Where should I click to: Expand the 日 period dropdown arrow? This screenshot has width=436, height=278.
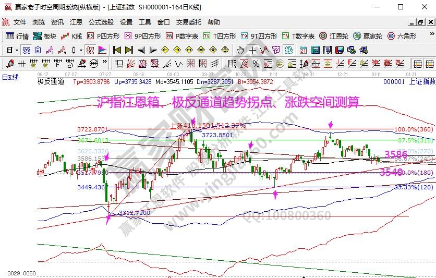tap(17, 50)
